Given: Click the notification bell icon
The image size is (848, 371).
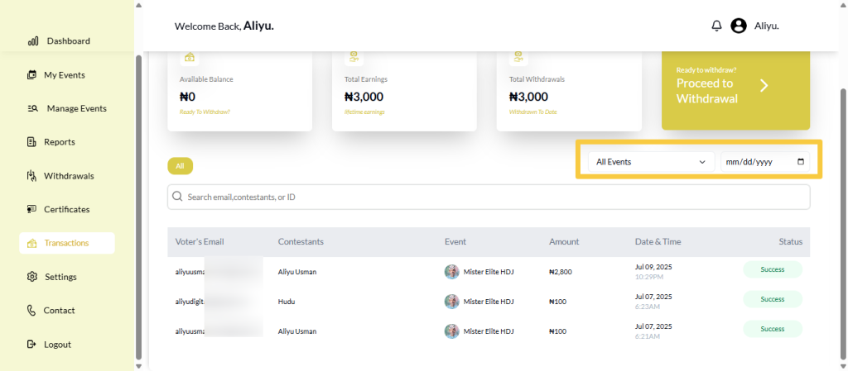Looking at the screenshot, I should [x=716, y=26].
